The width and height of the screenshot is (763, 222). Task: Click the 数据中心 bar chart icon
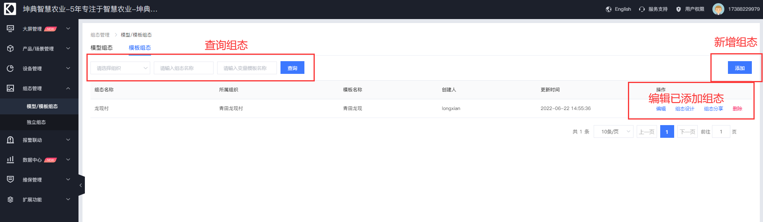point(10,160)
